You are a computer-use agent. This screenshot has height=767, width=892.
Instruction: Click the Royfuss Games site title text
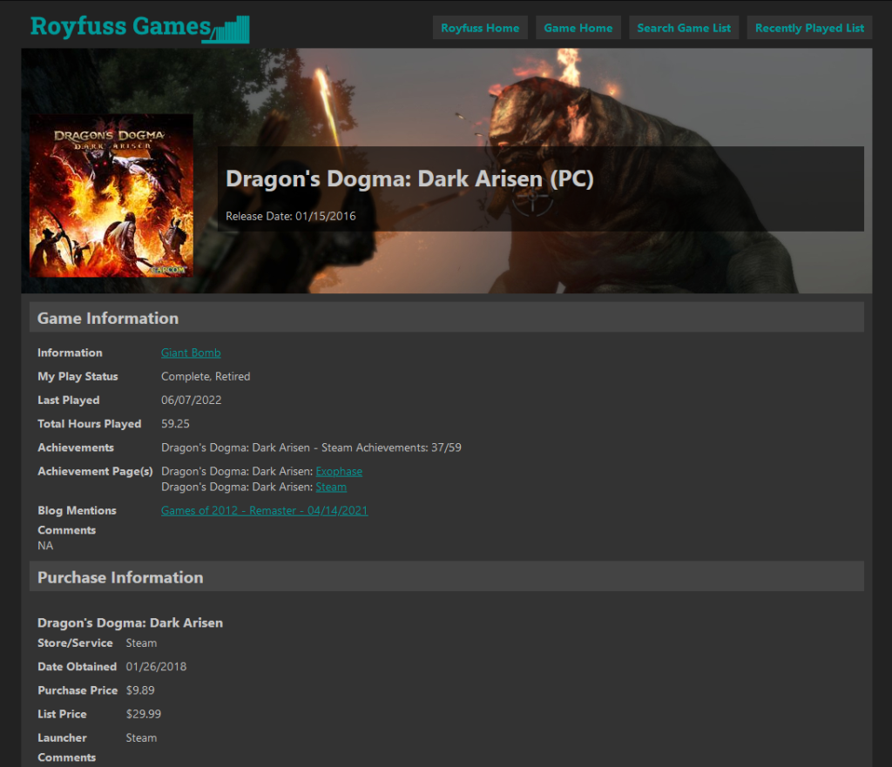[113, 26]
